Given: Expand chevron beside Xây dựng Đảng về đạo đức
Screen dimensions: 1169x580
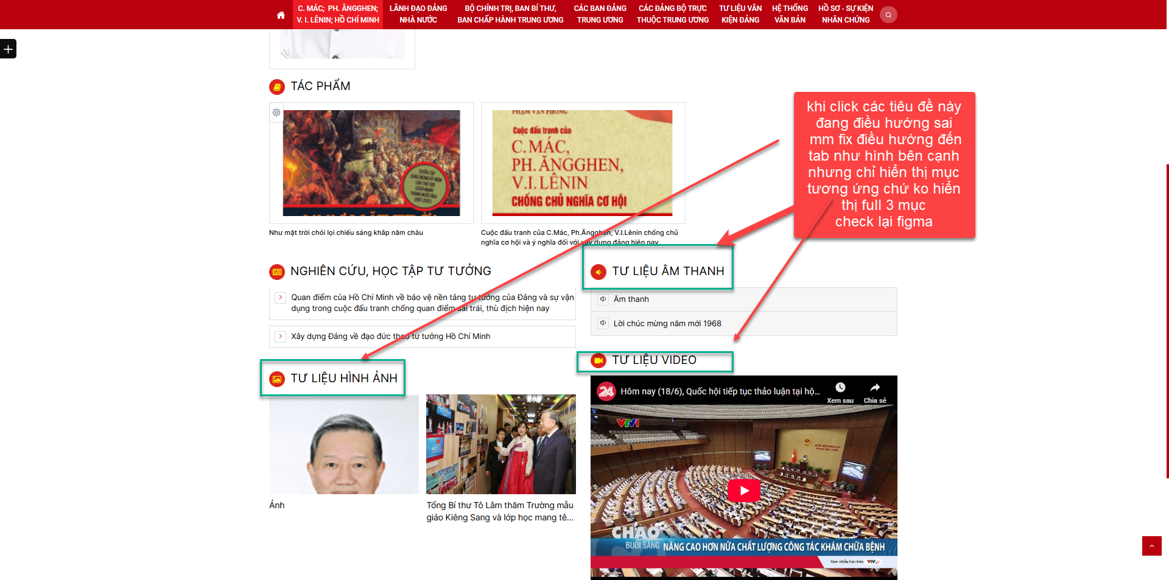Looking at the screenshot, I should 280,337.
